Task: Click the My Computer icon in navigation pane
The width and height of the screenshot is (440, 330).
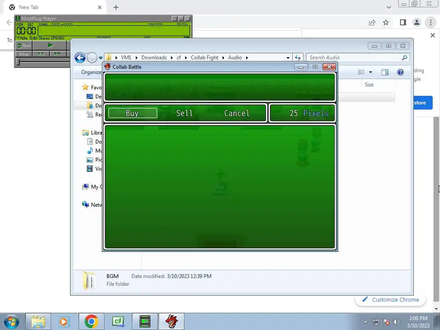Action: (x=86, y=186)
